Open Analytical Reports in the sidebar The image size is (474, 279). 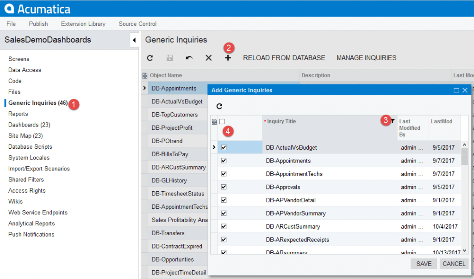tap(32, 224)
